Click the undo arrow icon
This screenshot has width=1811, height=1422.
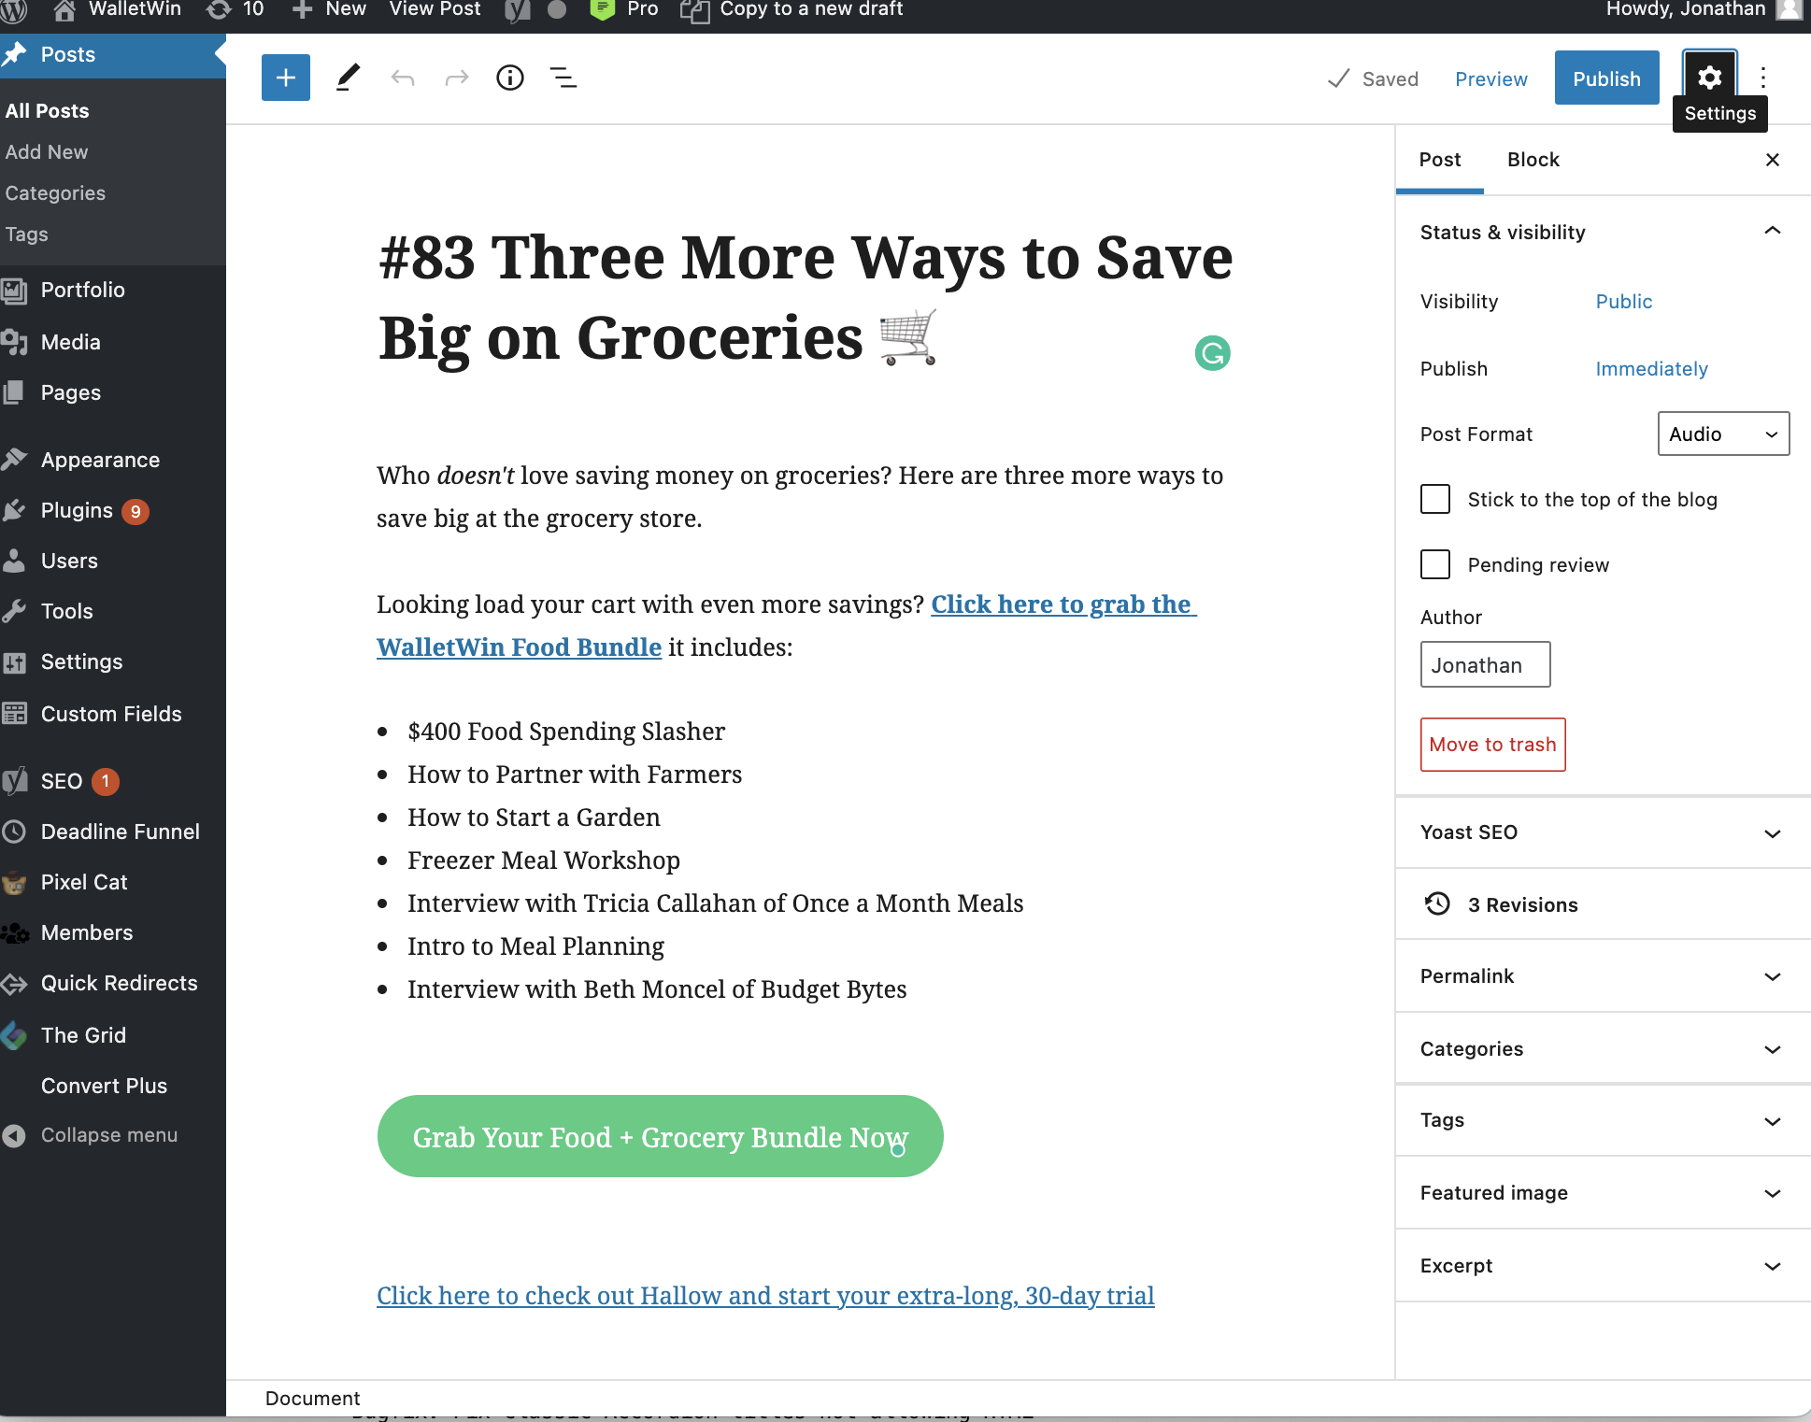(403, 78)
